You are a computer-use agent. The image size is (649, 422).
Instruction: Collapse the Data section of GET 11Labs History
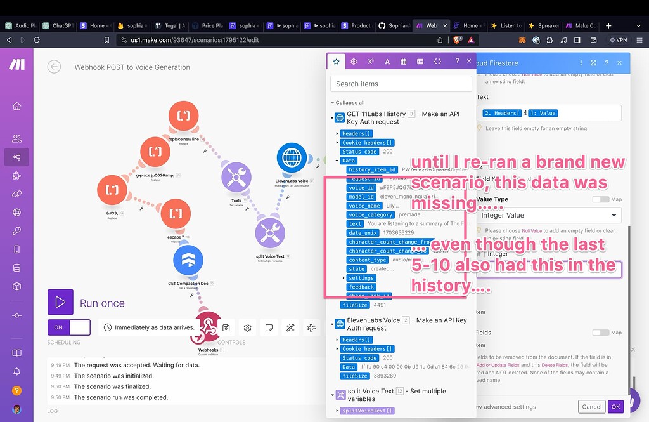click(x=338, y=161)
